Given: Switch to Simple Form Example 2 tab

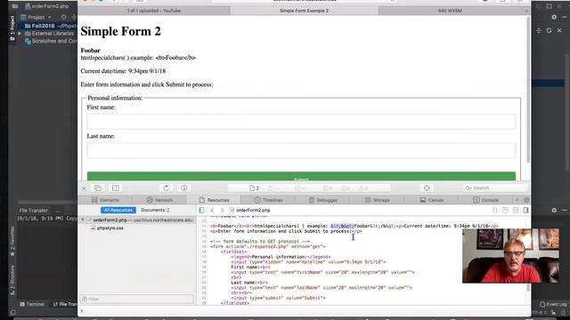Looking at the screenshot, I should 305,11.
